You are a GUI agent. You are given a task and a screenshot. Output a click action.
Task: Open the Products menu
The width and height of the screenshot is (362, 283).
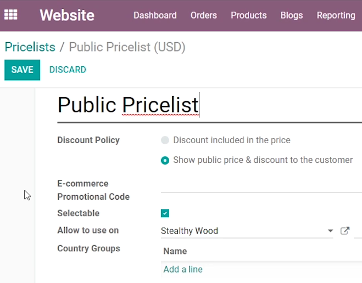point(249,15)
